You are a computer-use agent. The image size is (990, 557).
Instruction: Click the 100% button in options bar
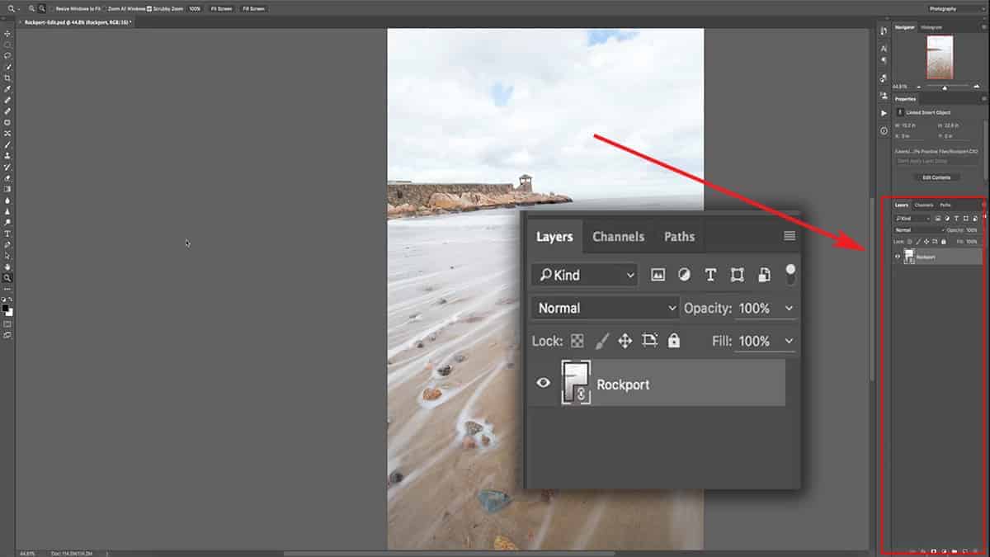(195, 8)
